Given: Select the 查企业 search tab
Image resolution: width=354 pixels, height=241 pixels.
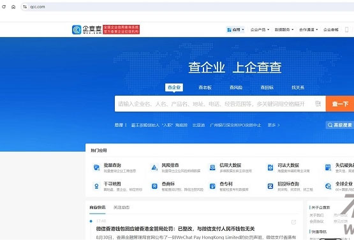Looking at the screenshot, I should [x=174, y=87].
